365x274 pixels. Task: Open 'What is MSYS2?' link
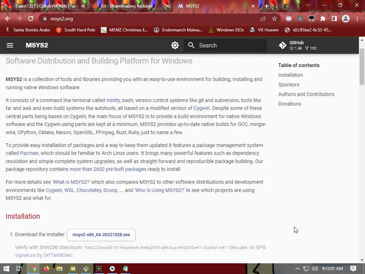pos(71,182)
